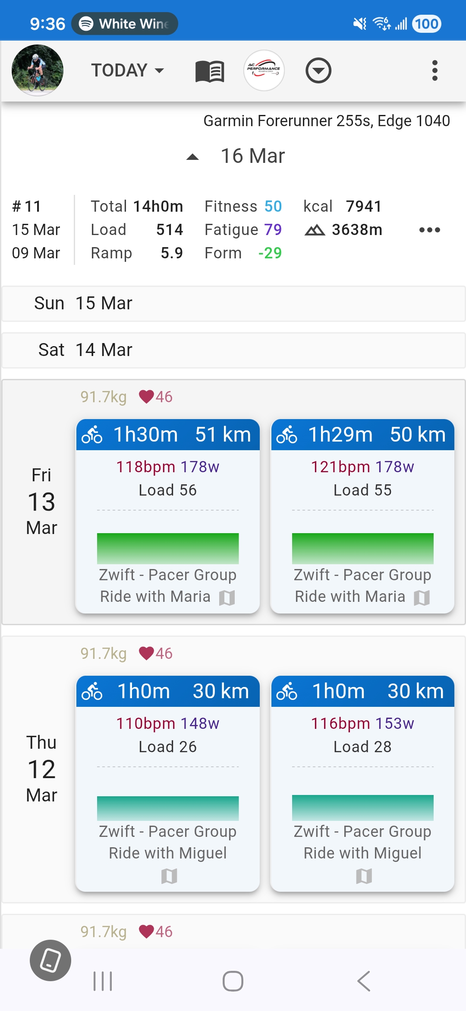Tap the map icon on 148w Miguel ride
Image resolution: width=466 pixels, height=1011 pixels.
point(169,876)
